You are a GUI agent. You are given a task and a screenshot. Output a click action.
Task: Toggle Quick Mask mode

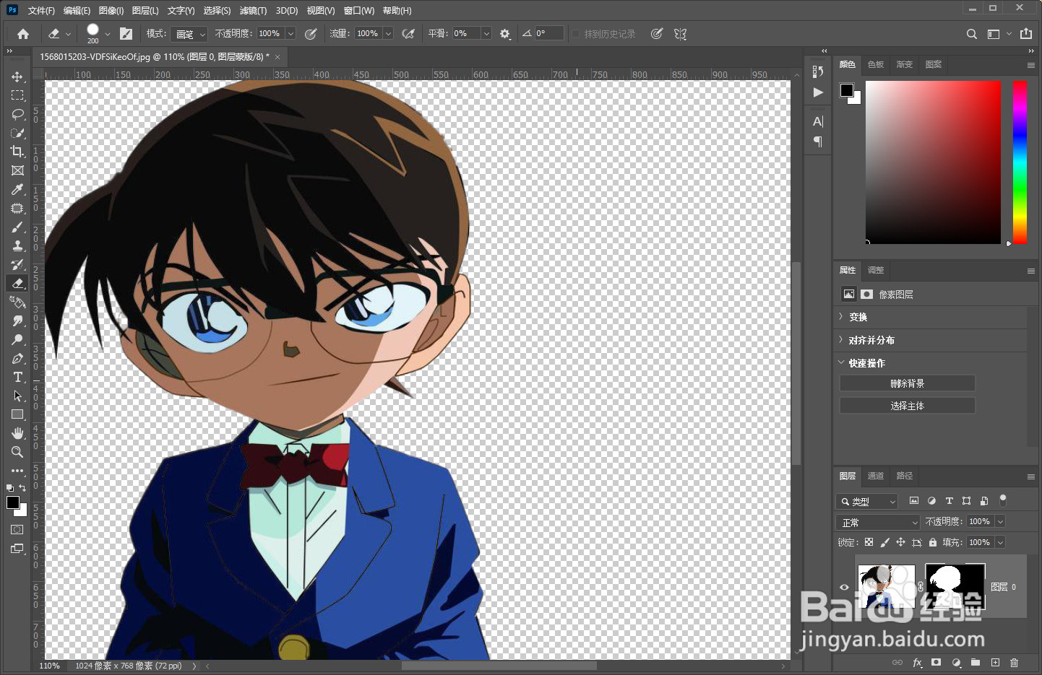pos(17,530)
